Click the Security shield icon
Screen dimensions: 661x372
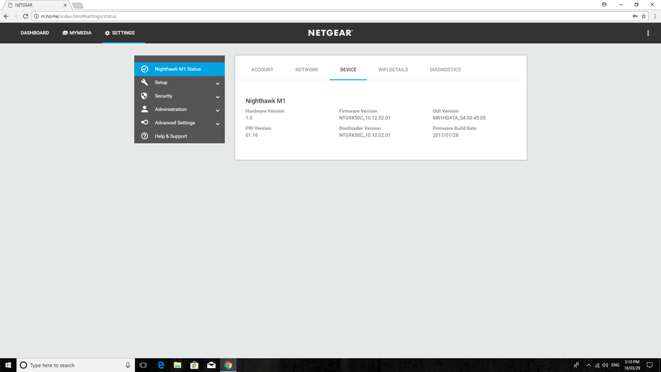click(x=144, y=96)
